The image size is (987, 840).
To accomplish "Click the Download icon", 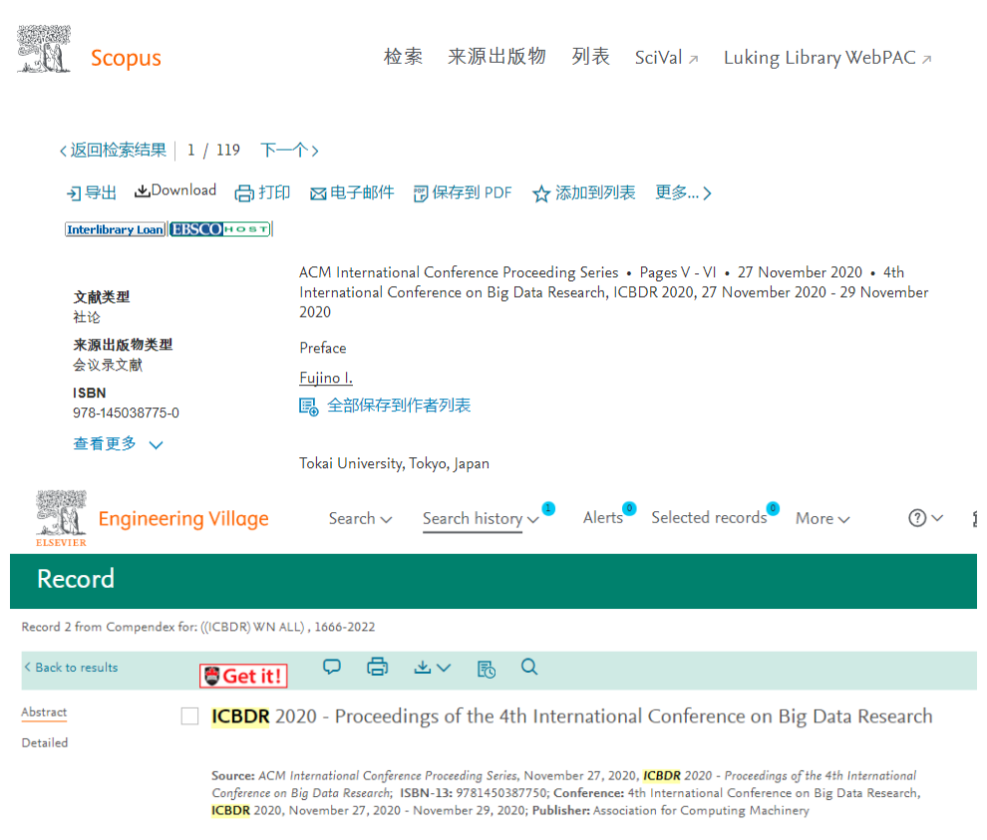I will [143, 190].
